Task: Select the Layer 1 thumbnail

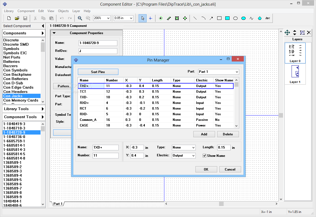Action: tap(295, 74)
